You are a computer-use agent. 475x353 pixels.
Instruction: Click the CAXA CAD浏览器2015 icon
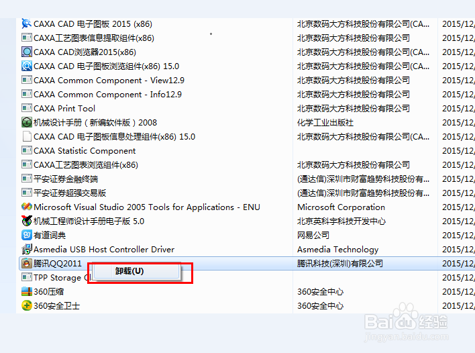[x=27, y=52]
